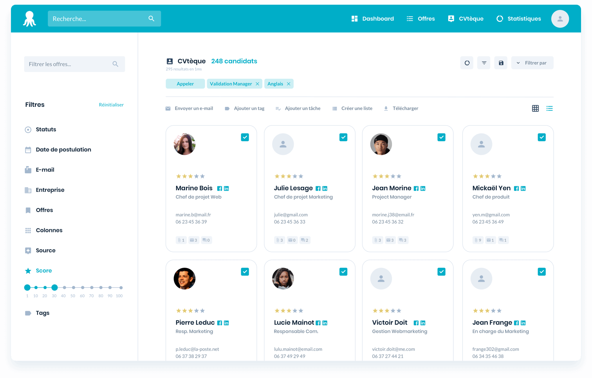Screen dimensions: 592x378
Task: Click the octopus logo in header
Action: [29, 19]
